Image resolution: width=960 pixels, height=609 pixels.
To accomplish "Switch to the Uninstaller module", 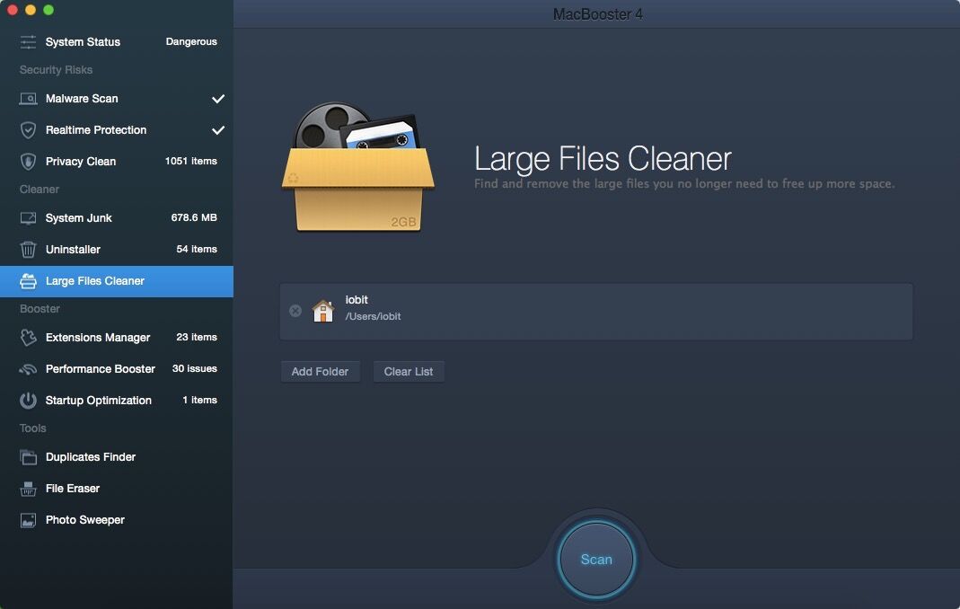I will tap(117, 250).
